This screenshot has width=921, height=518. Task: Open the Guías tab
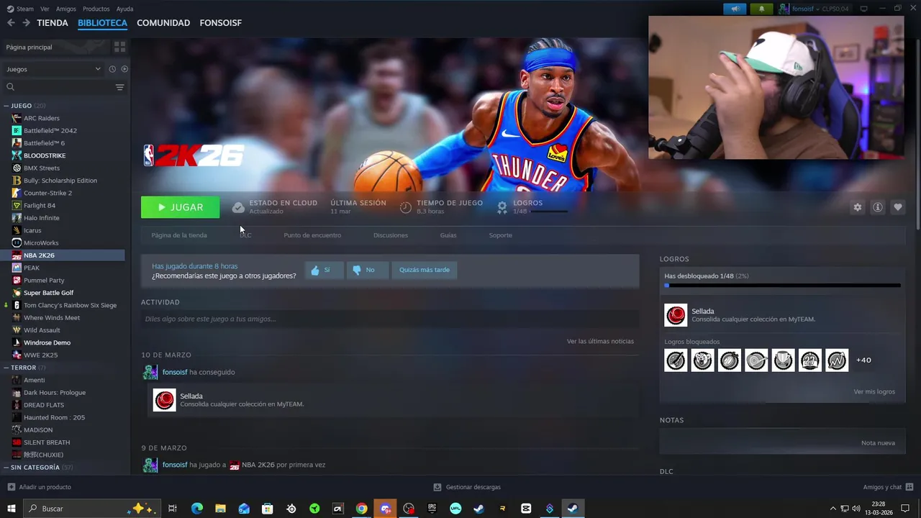(448, 235)
